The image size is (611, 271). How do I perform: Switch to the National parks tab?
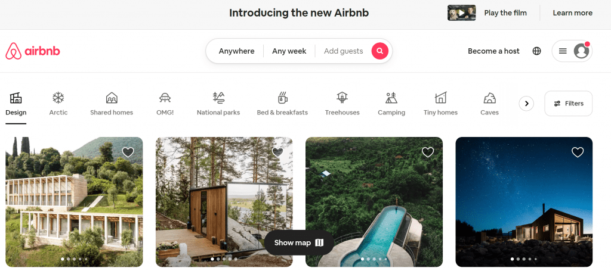click(x=218, y=104)
